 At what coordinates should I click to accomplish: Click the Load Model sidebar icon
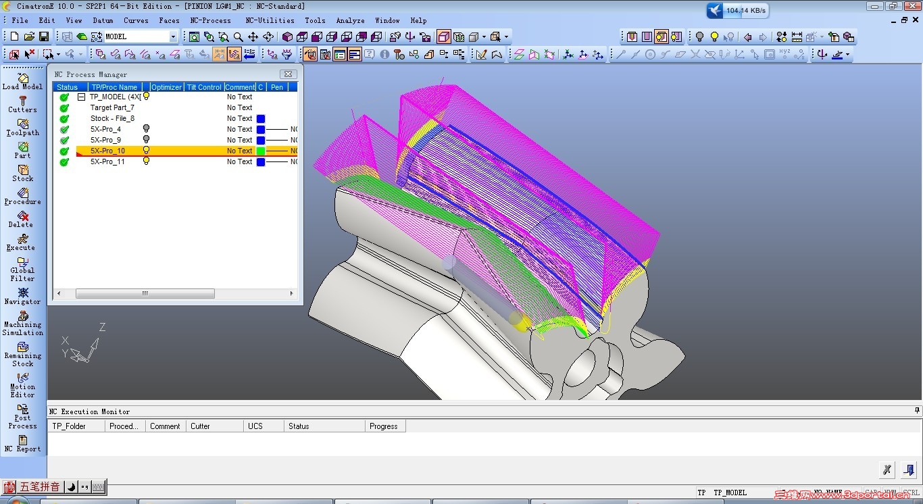(x=23, y=82)
